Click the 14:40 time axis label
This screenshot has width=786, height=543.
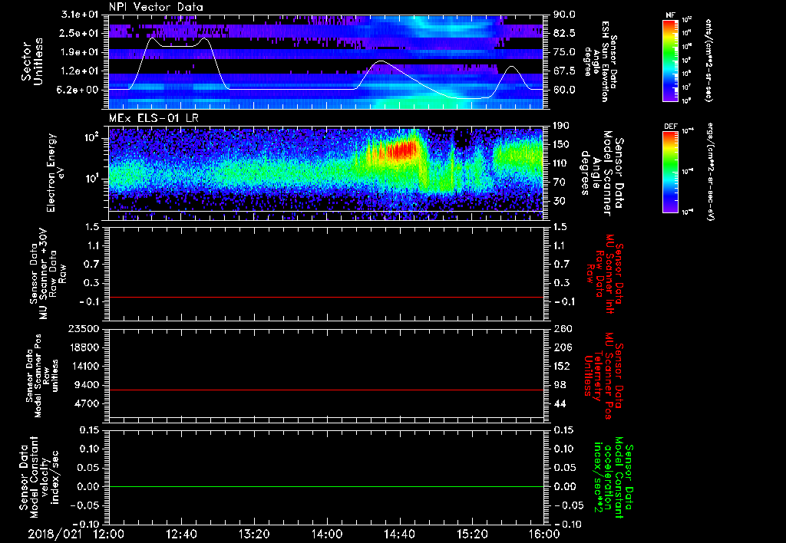tap(399, 534)
